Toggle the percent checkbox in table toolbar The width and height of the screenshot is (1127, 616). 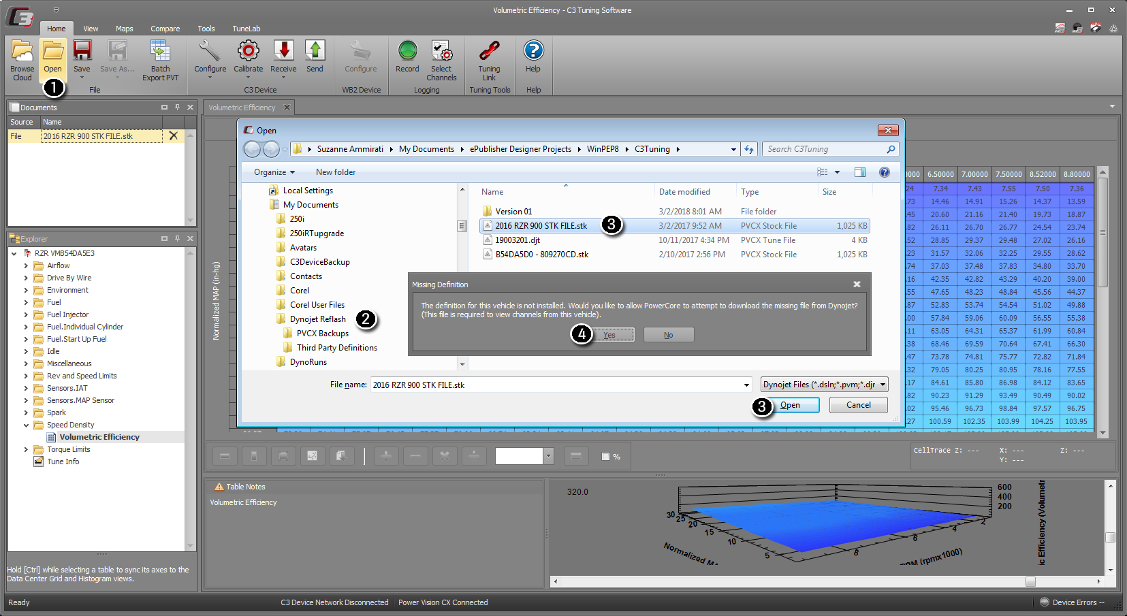[x=605, y=457]
